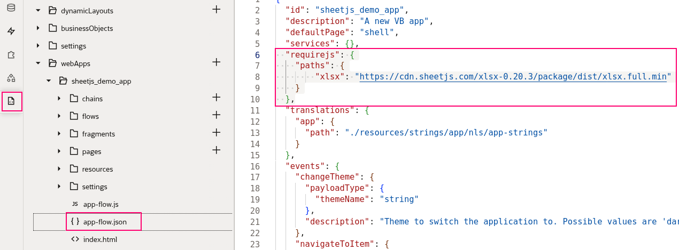Click the lightning bolt sidebar icon
This screenshot has height=250, width=679.
click(x=11, y=31)
